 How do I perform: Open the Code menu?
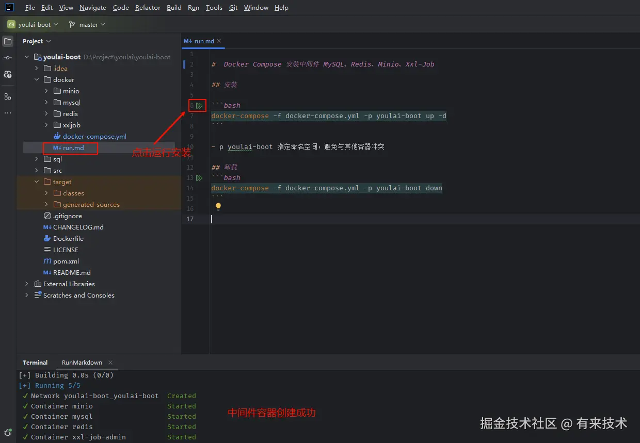tap(121, 8)
